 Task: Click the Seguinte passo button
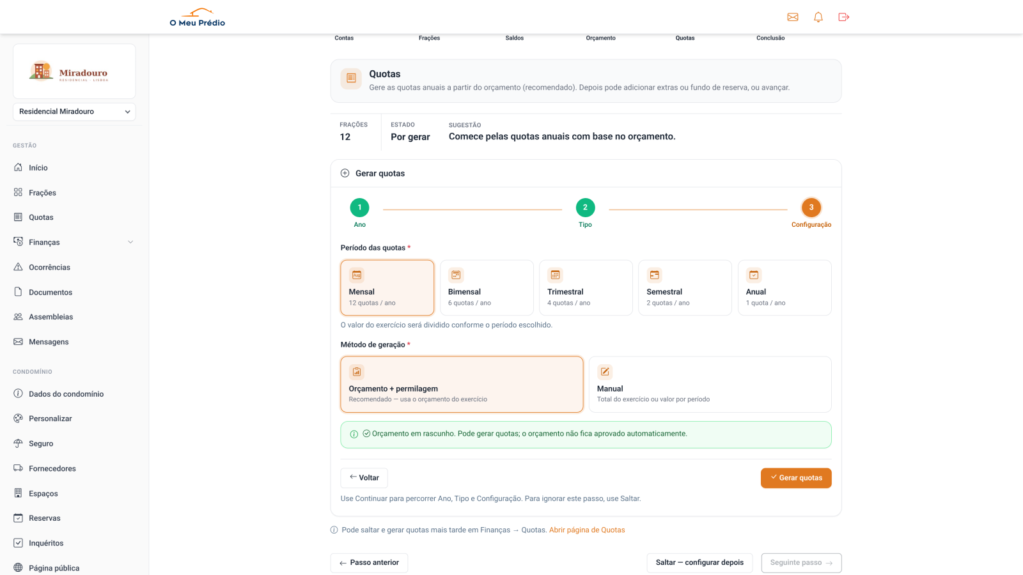click(x=801, y=563)
